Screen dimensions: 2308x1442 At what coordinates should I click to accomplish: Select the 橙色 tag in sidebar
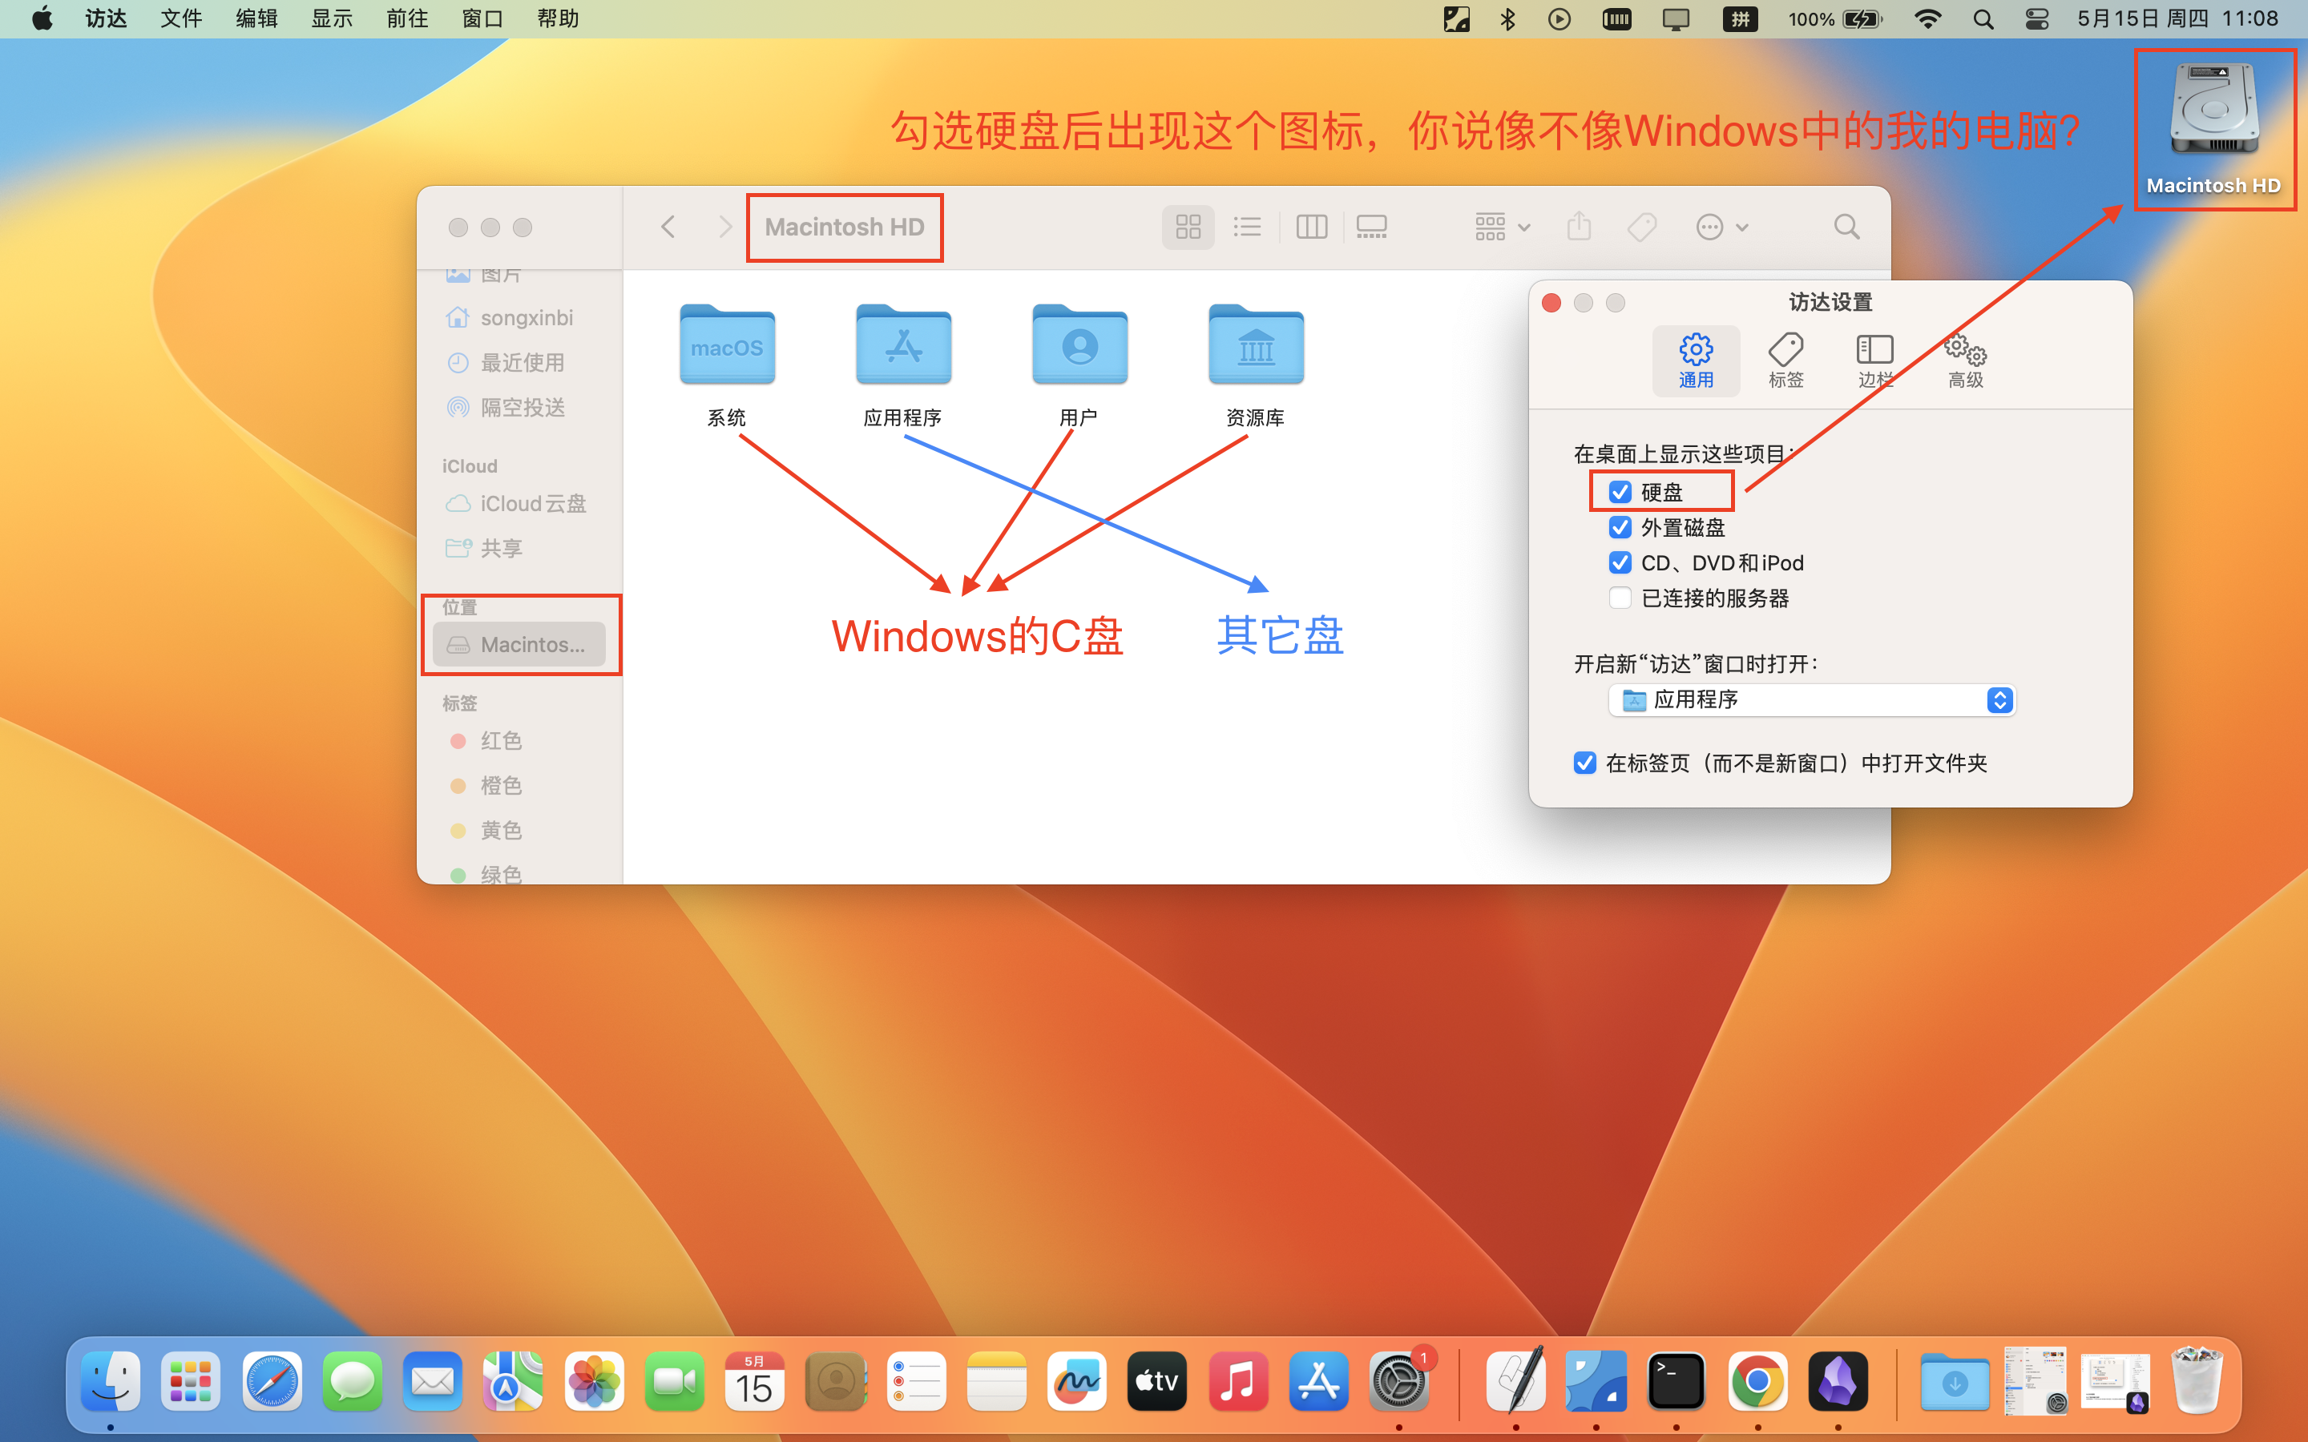(x=520, y=786)
